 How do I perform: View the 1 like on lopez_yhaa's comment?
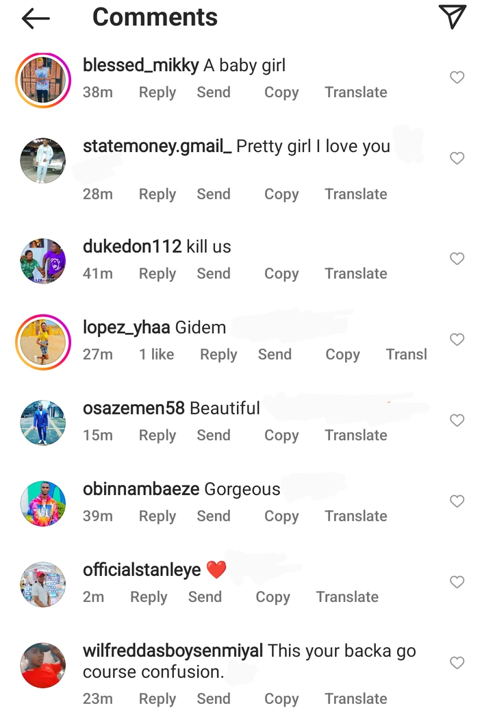point(157,355)
